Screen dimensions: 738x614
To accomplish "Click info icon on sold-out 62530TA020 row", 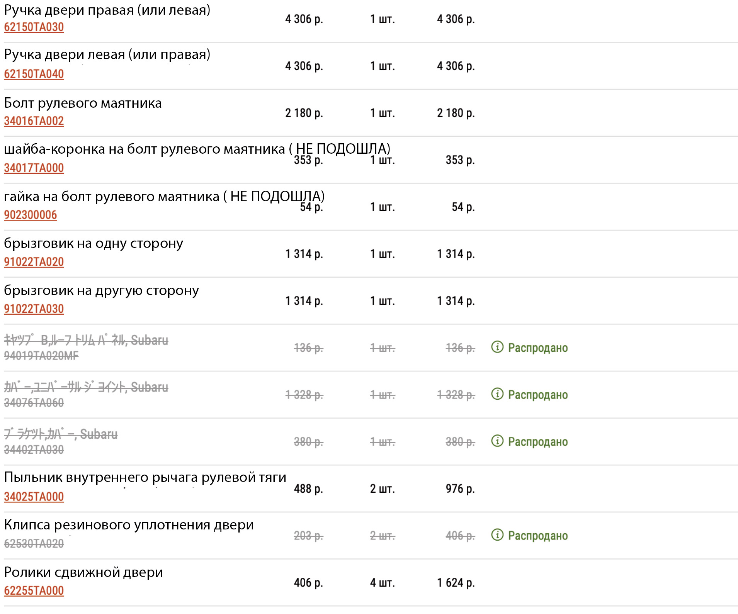I will coord(497,535).
